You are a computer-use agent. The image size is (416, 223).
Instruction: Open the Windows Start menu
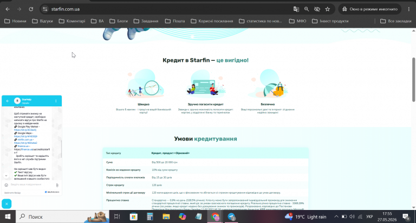click(x=8, y=216)
